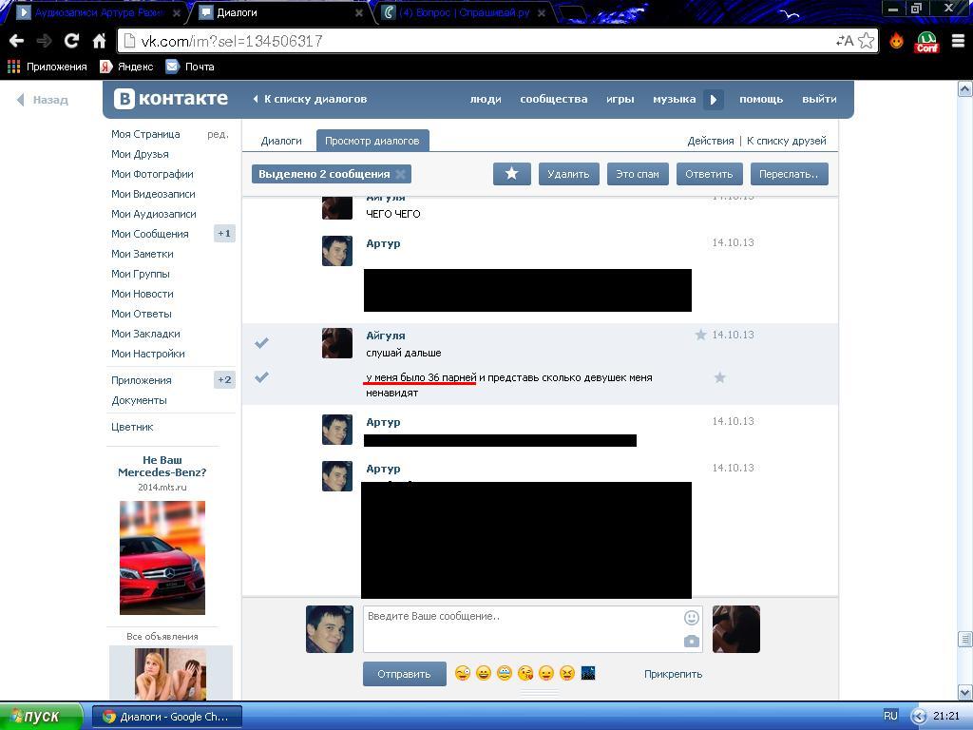Screen dimensions: 973x730
Task: Reload the page with the refresh icon
Action: pyautogui.click(x=71, y=41)
